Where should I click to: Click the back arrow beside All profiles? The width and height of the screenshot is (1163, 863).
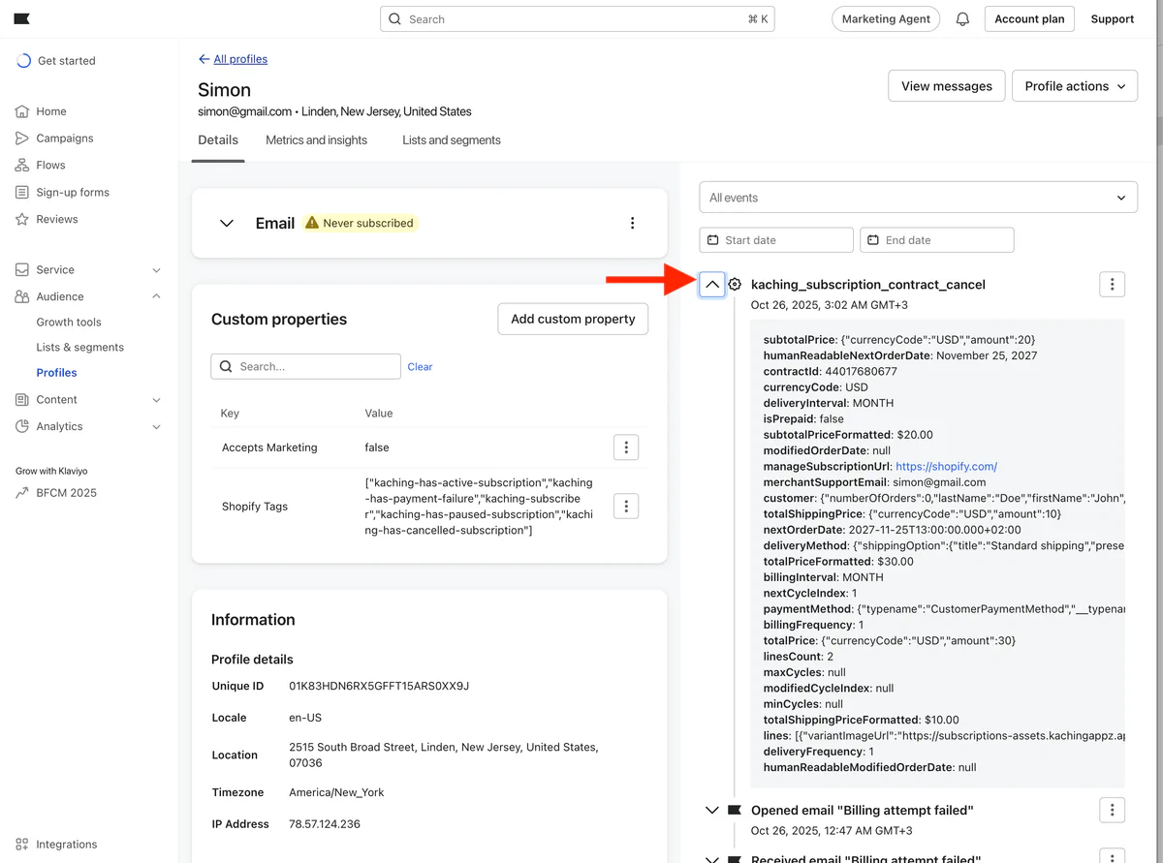click(x=204, y=59)
